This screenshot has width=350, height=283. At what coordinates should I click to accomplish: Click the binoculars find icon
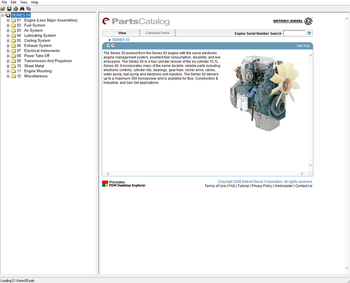coord(22,9)
